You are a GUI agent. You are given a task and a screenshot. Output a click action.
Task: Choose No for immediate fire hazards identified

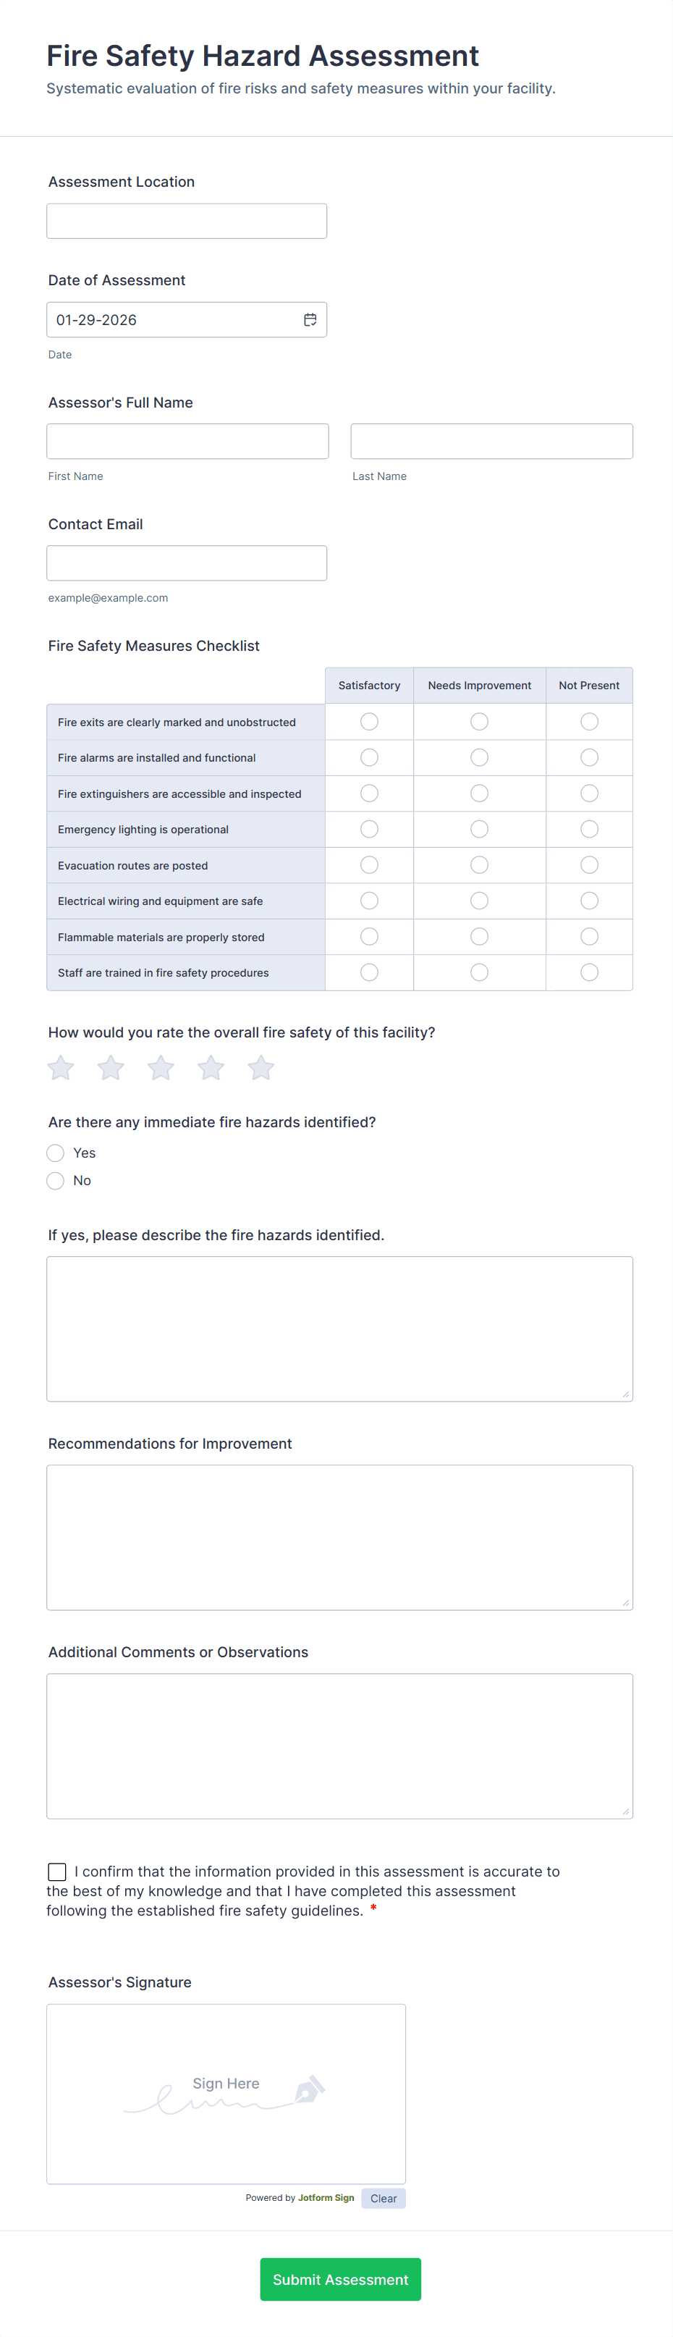(55, 1180)
